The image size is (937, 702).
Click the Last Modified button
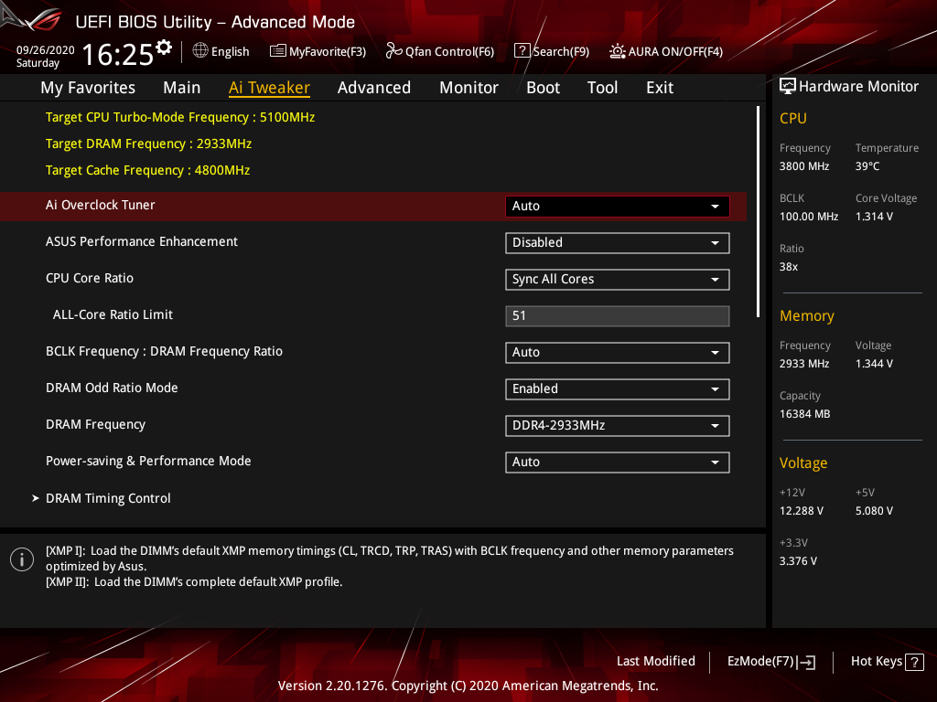[655, 662]
